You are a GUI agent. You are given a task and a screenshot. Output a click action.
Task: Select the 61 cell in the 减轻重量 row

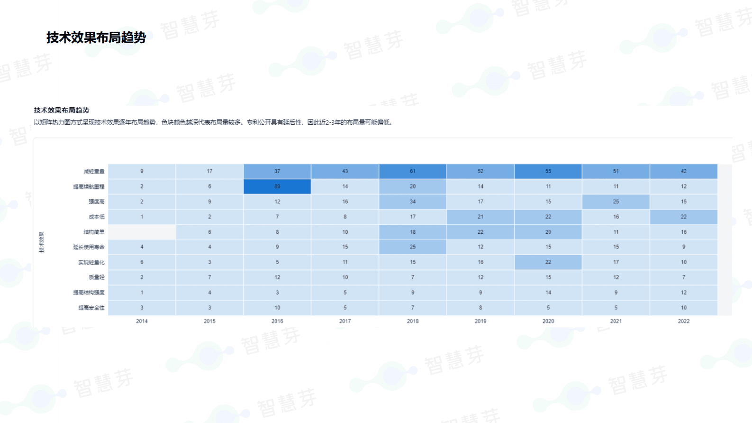pos(412,171)
